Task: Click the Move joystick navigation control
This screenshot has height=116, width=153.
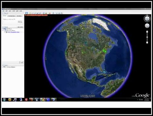Action: point(147,26)
